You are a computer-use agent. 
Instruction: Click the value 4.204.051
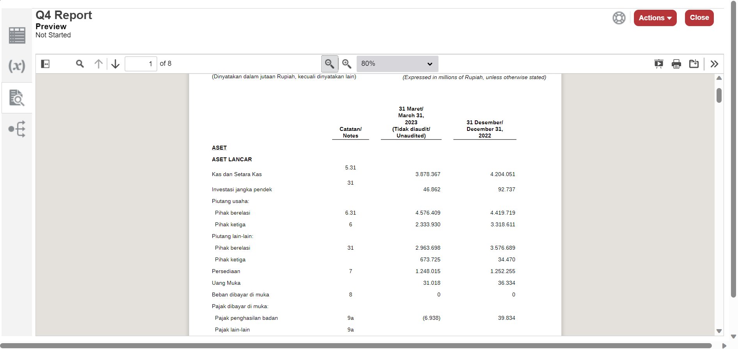coord(503,174)
